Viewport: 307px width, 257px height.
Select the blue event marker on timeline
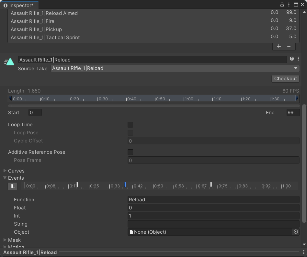[125, 184]
